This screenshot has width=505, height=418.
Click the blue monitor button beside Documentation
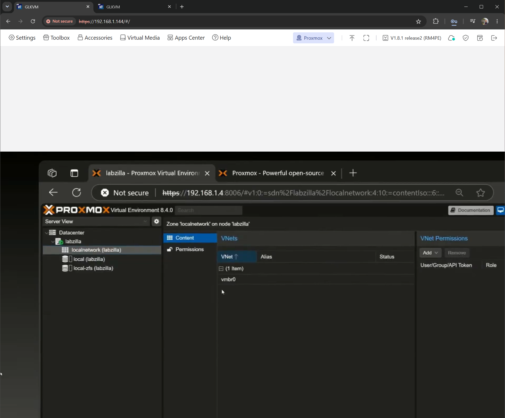[500, 210]
